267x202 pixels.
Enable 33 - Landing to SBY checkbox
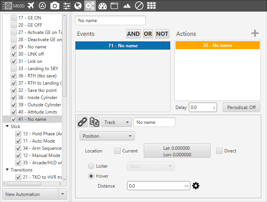coord(14,69)
